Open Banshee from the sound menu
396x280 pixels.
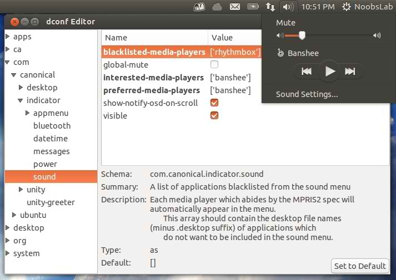(x=303, y=53)
